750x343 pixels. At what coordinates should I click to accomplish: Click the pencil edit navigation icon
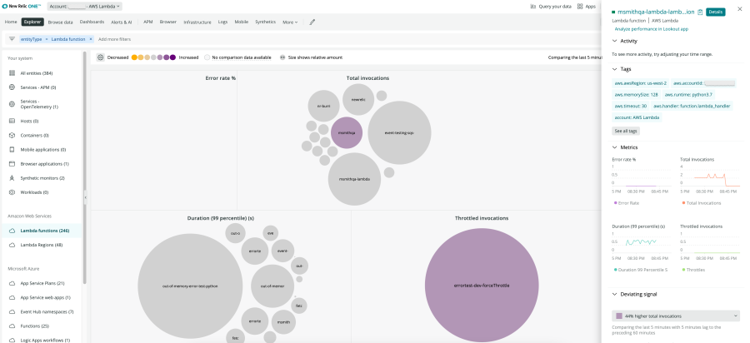click(x=312, y=22)
